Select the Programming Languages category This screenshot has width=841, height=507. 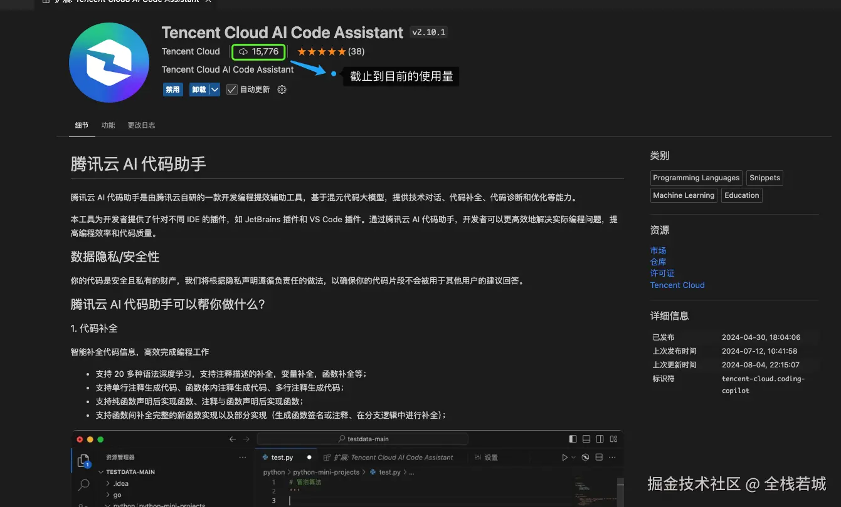(696, 178)
